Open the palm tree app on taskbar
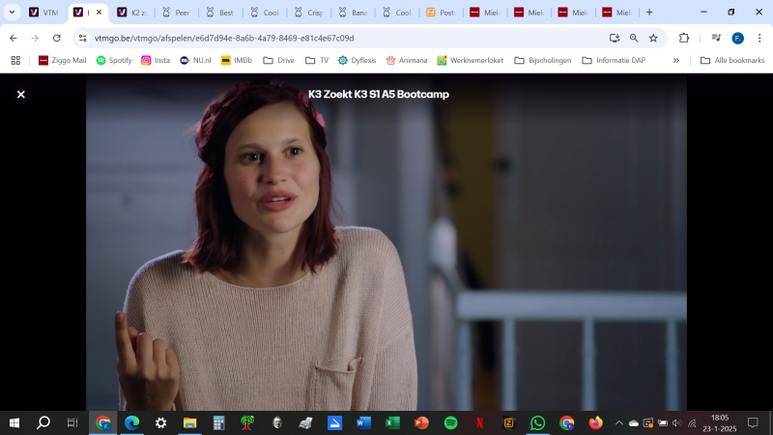Viewport: 773px width, 435px height. 247,422
